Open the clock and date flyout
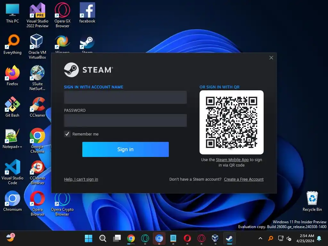This screenshot has height=246, width=328. [305, 238]
